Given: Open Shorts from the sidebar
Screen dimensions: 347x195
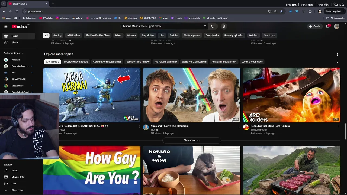Looking at the screenshot, I should pos(18,43).
